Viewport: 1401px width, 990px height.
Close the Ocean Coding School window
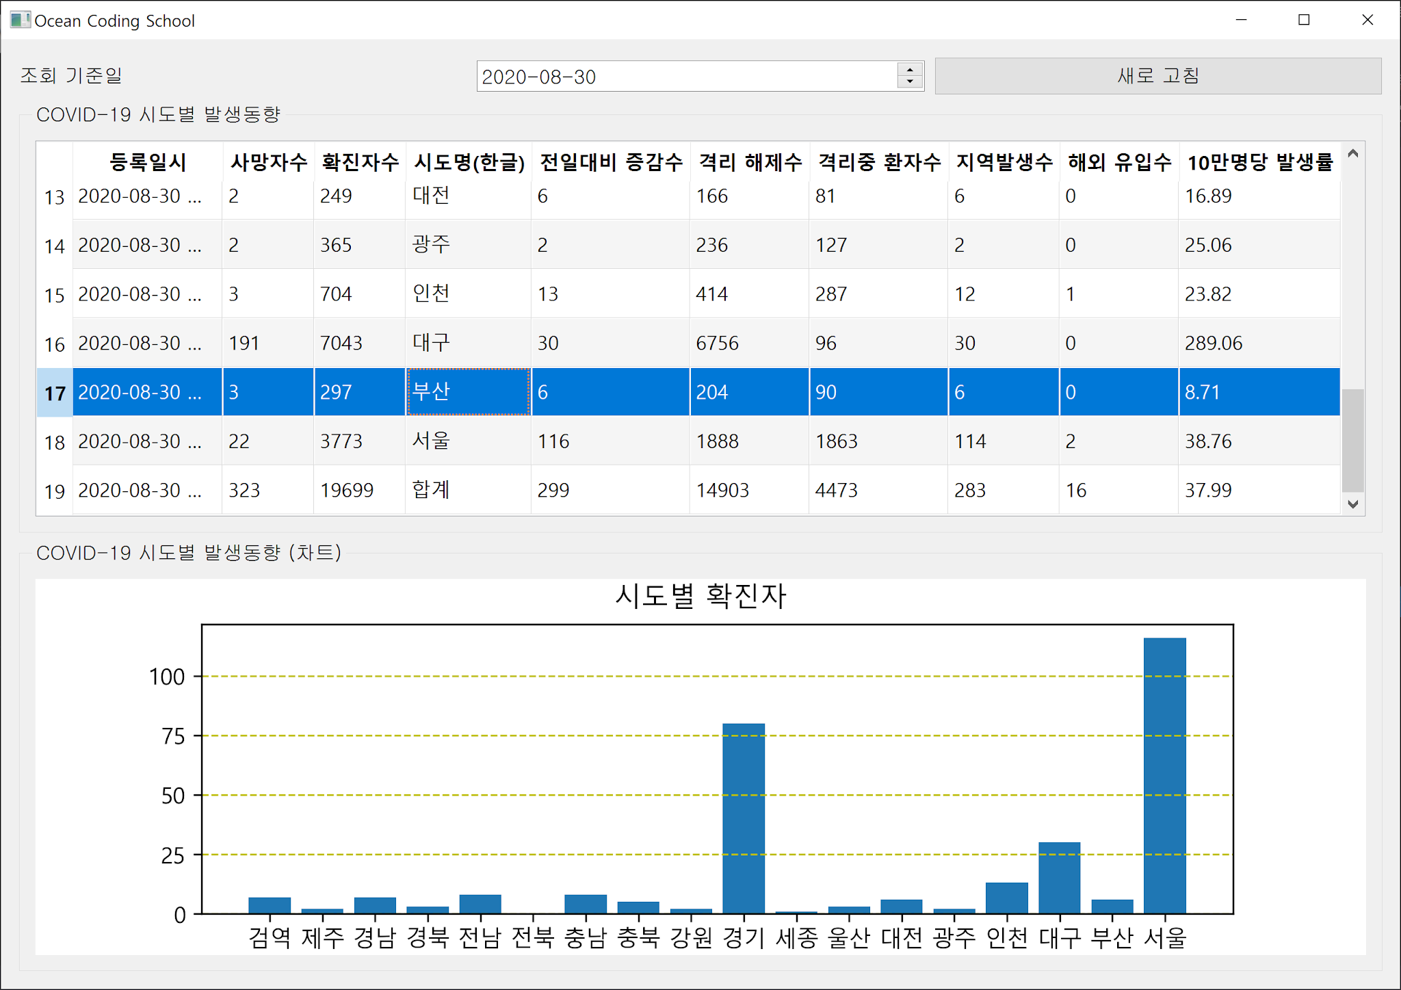(1367, 20)
